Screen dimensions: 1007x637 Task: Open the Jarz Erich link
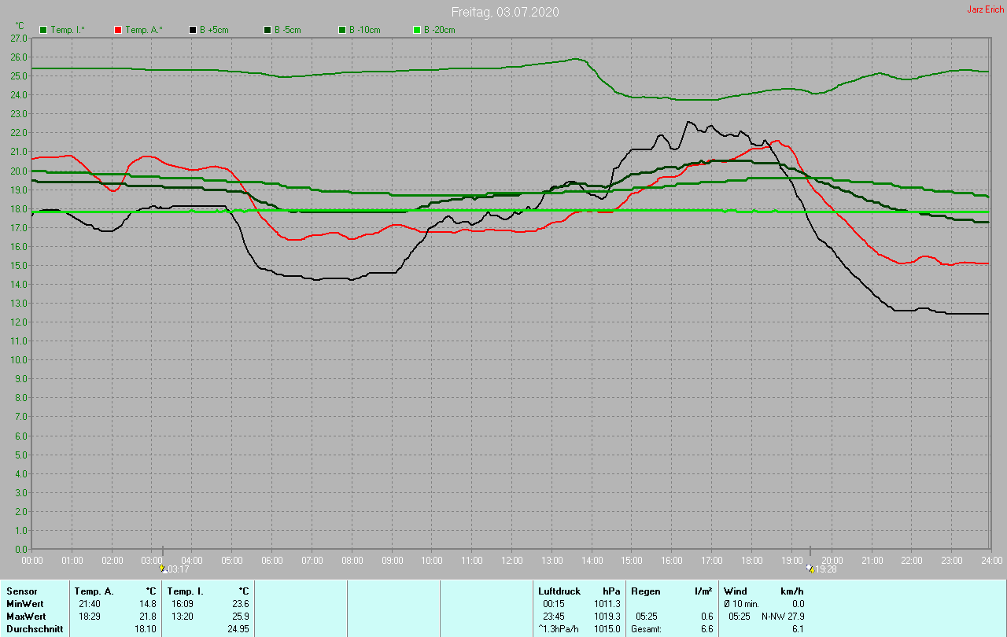tap(985, 9)
